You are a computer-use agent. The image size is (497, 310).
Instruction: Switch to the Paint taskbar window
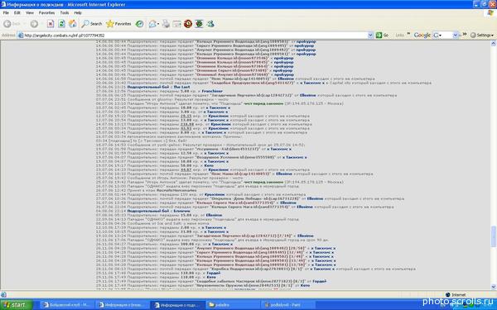pos(287,305)
